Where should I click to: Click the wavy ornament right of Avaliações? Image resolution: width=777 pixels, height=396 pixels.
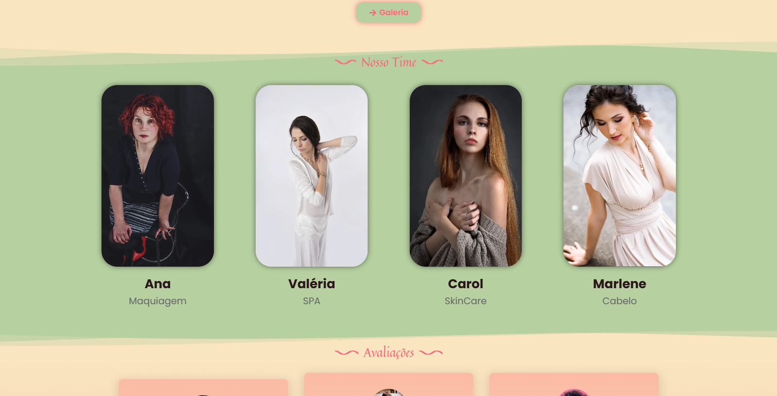click(x=431, y=353)
